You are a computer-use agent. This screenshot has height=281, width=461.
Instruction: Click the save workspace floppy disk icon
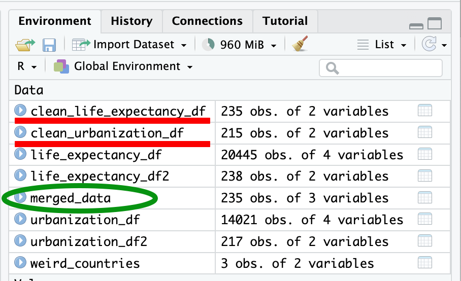49,45
